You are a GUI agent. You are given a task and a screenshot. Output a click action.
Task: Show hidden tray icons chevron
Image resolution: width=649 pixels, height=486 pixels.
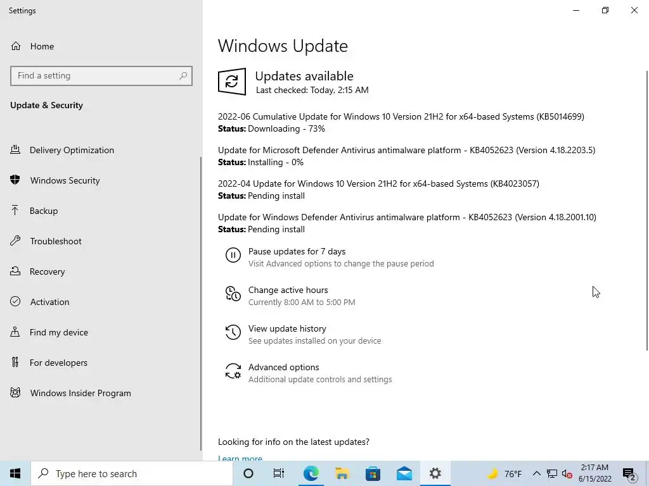[x=536, y=473]
